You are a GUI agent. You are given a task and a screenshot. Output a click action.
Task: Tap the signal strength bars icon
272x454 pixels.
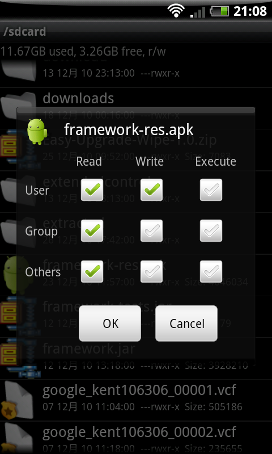198,12
